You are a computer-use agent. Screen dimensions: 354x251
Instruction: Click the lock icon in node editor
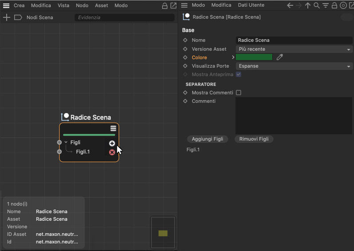(x=165, y=6)
